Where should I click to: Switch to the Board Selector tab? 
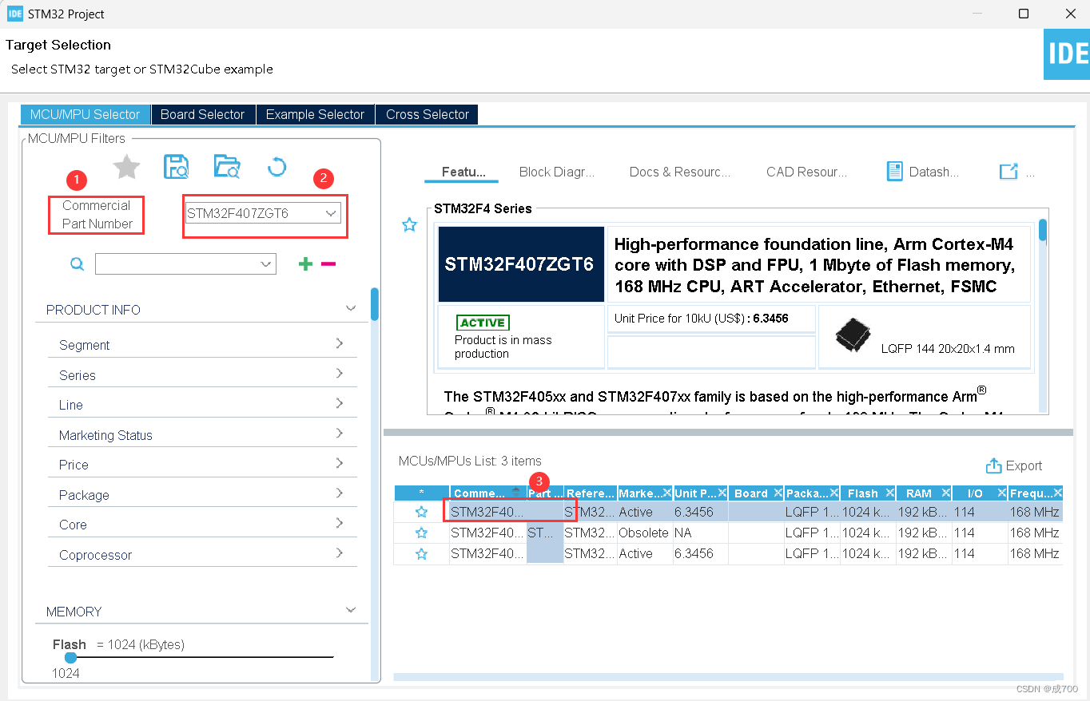click(x=203, y=114)
